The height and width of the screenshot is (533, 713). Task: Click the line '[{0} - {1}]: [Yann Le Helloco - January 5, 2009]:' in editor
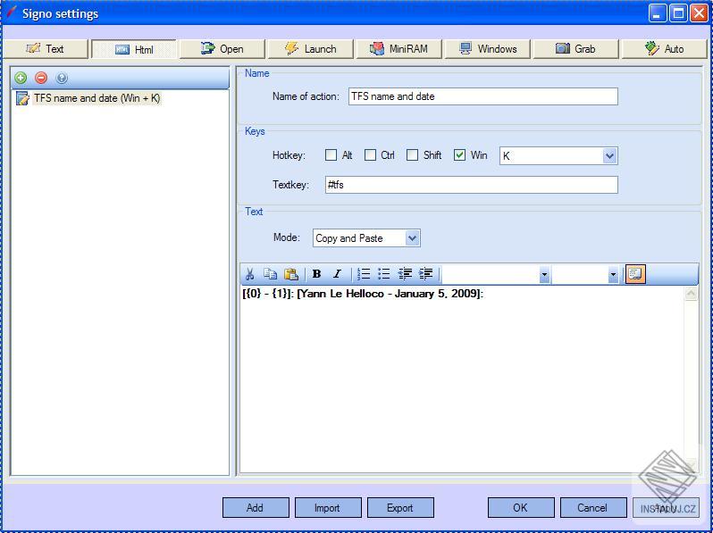tap(363, 294)
